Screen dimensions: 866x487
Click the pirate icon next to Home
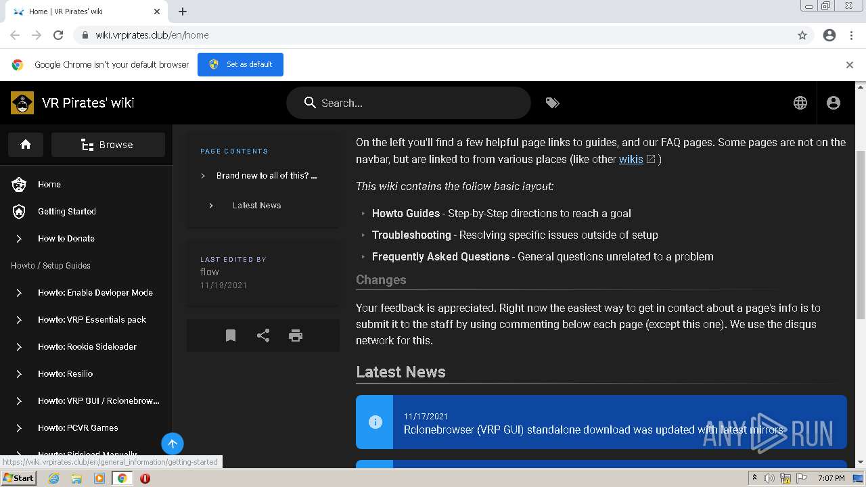19,184
